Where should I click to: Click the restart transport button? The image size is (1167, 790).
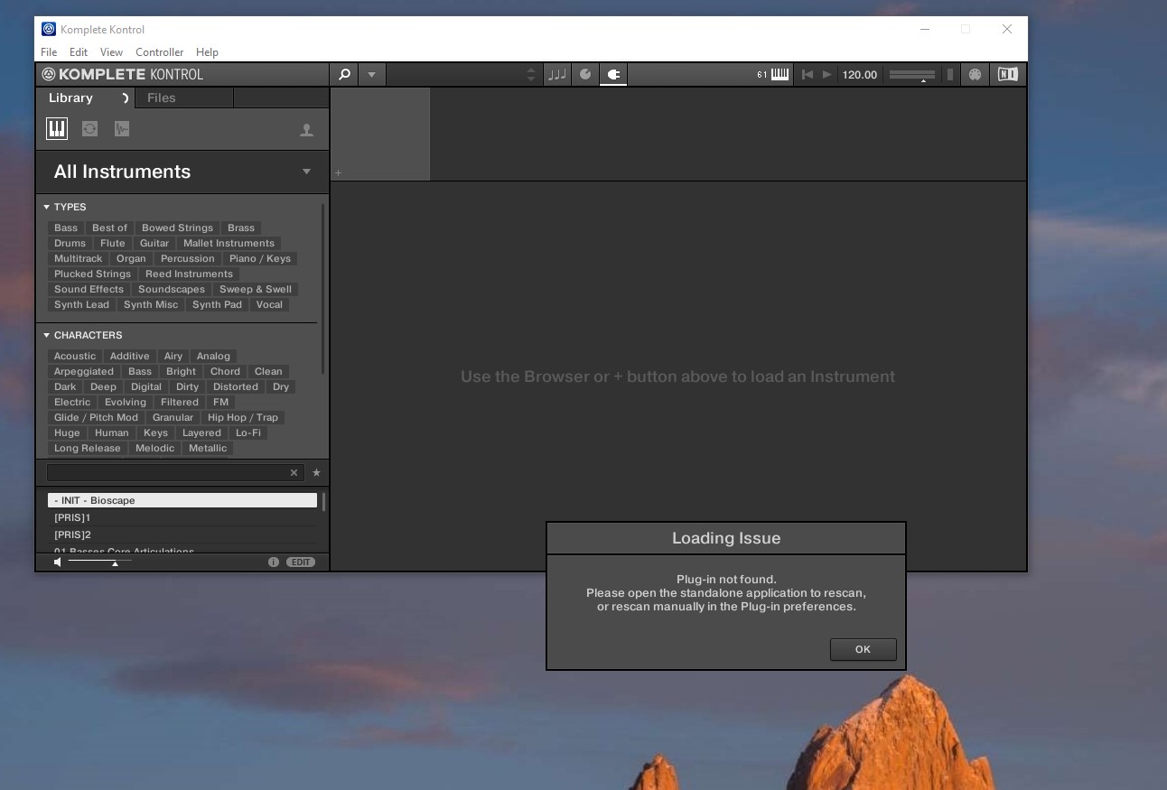tap(808, 75)
